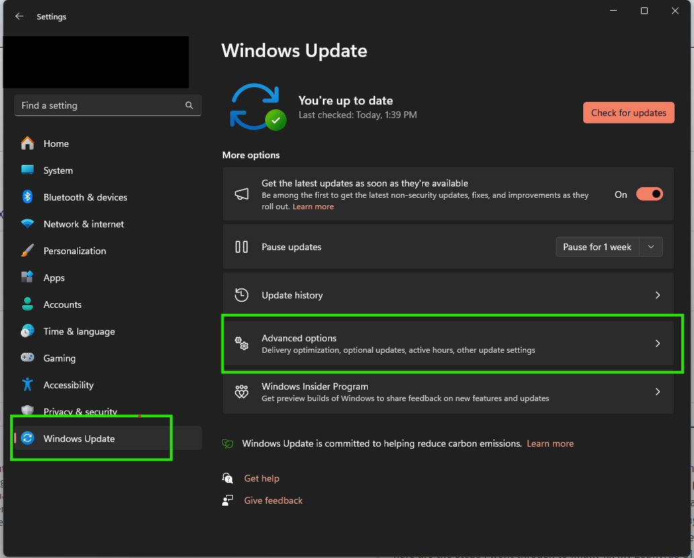The image size is (694, 558).
Task: Click the Find a setting search field
Action: (107, 105)
